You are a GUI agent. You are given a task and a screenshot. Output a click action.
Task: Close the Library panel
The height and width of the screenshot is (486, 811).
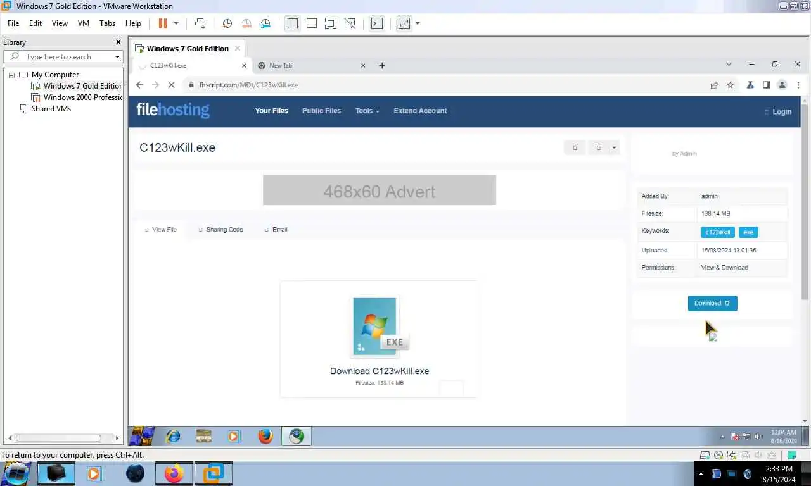click(x=118, y=42)
